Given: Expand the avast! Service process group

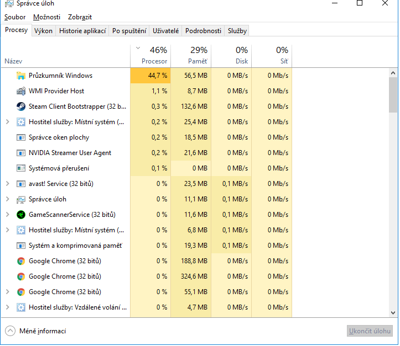Looking at the screenshot, I should [7, 184].
